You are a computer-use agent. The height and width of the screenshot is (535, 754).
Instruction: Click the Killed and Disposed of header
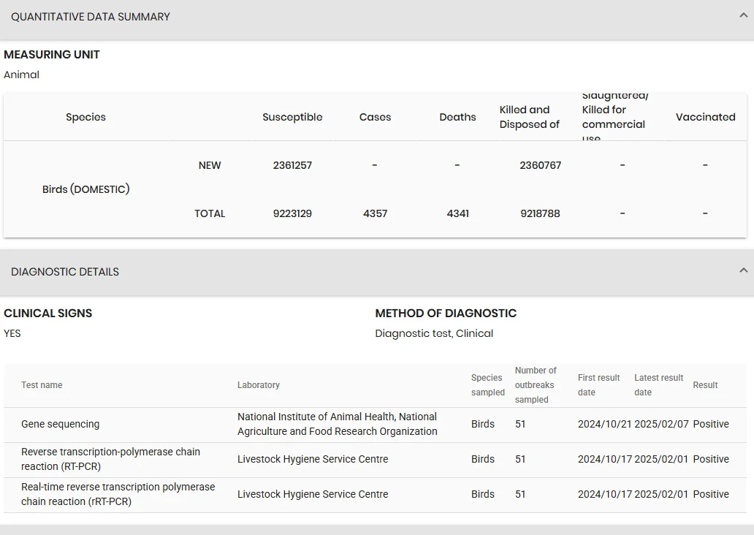pyautogui.click(x=529, y=117)
